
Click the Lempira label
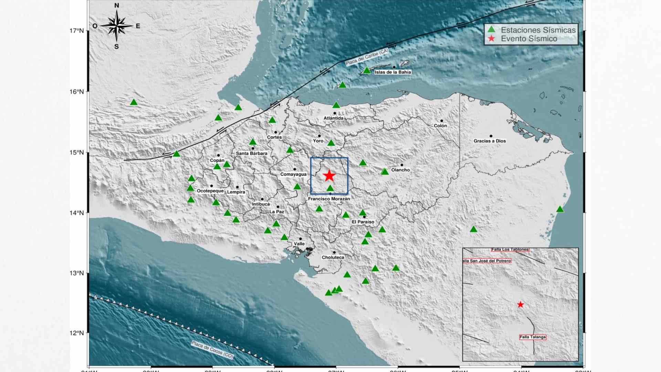click(236, 192)
